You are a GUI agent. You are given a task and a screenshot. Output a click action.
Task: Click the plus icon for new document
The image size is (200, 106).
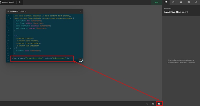19,2
